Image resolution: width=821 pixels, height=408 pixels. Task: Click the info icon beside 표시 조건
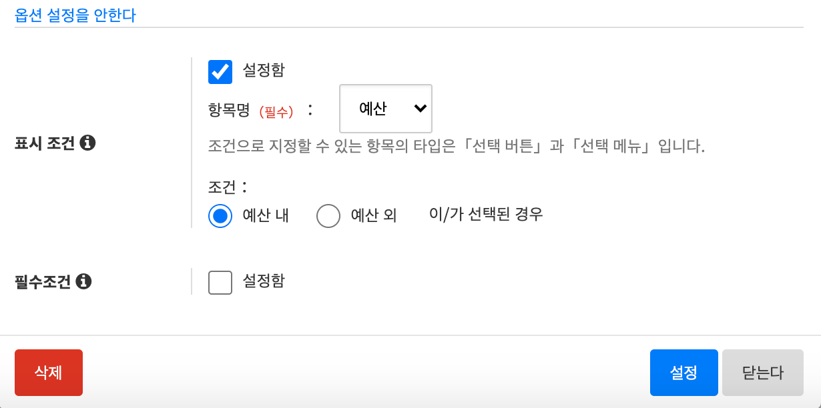87,143
